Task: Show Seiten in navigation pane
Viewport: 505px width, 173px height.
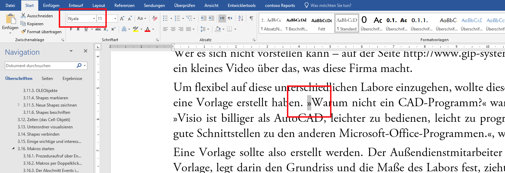Action: tap(47, 79)
